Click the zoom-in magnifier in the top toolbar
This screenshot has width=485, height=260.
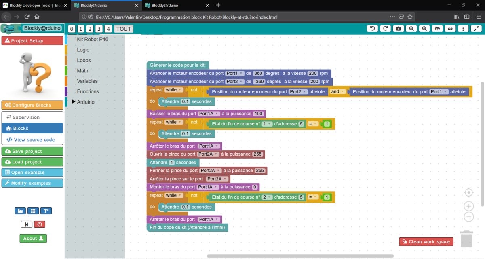pos(424,29)
